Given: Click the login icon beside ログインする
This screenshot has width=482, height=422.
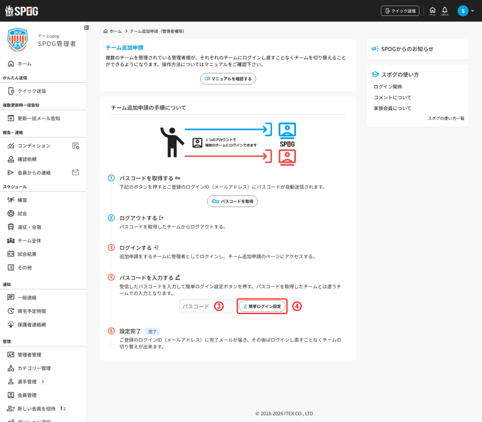Looking at the screenshot, I should click(x=156, y=247).
